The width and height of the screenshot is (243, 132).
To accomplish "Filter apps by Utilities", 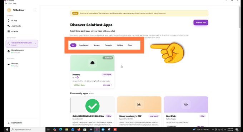I will 120,45.
